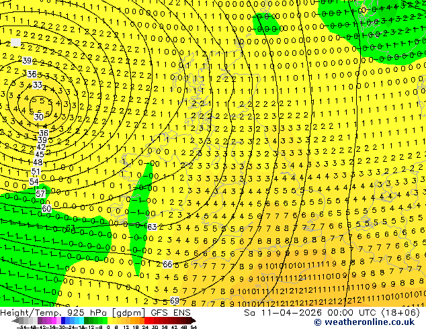426x329 pixels.
Task: Click the 33 contour label above the low
Action: (38, 85)
